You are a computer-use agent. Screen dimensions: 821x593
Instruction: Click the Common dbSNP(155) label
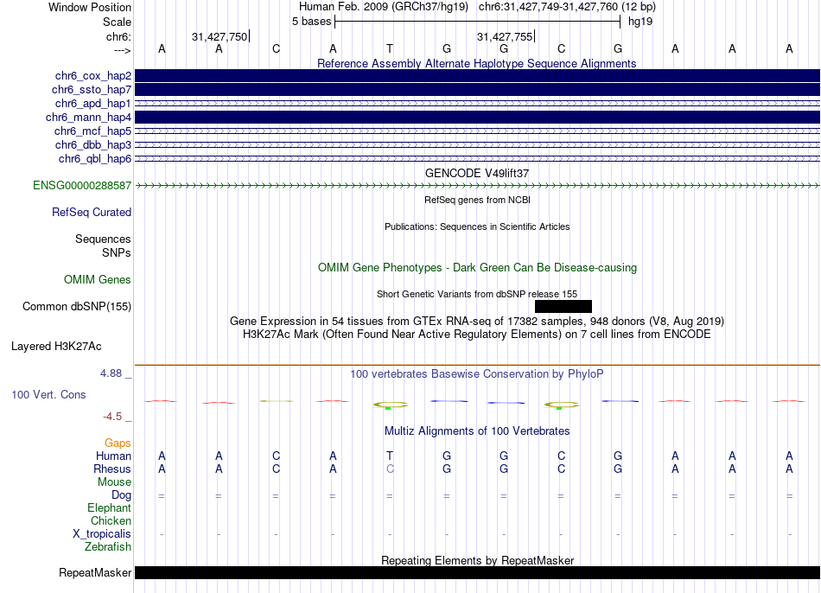(77, 307)
